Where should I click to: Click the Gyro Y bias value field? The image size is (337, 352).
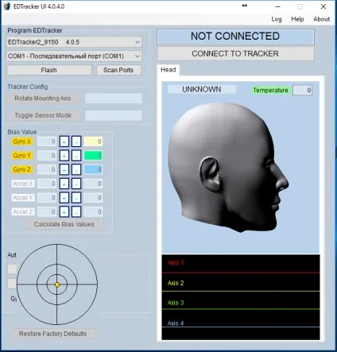(x=47, y=156)
